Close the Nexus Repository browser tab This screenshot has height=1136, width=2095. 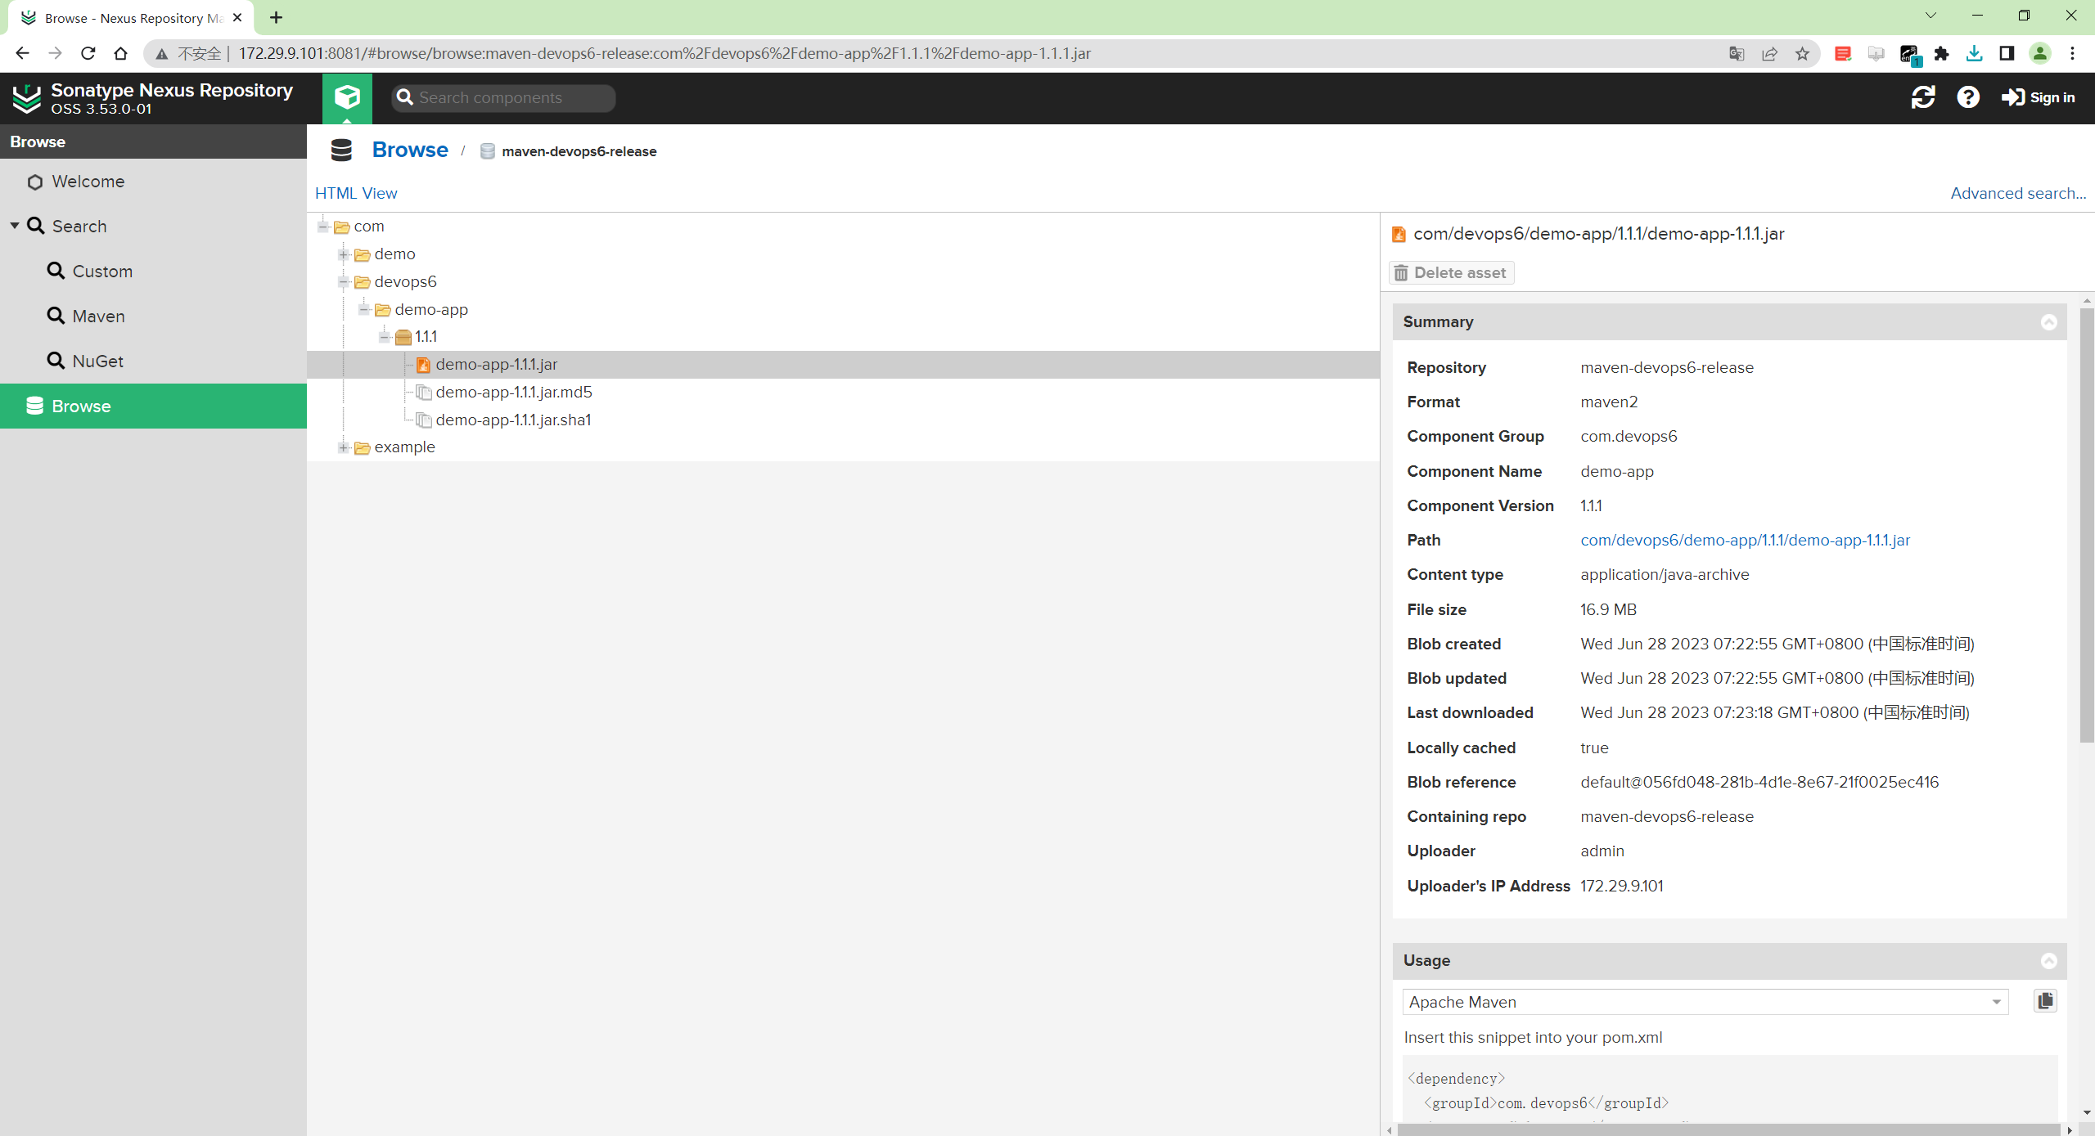(x=237, y=17)
